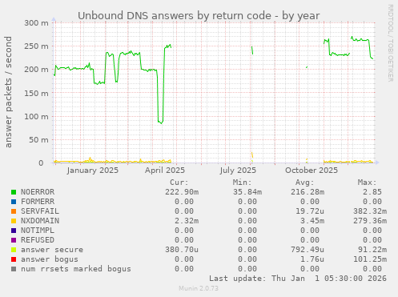398x297 pixels.
Task: Click the answer bogus legend label
Action: (50, 259)
